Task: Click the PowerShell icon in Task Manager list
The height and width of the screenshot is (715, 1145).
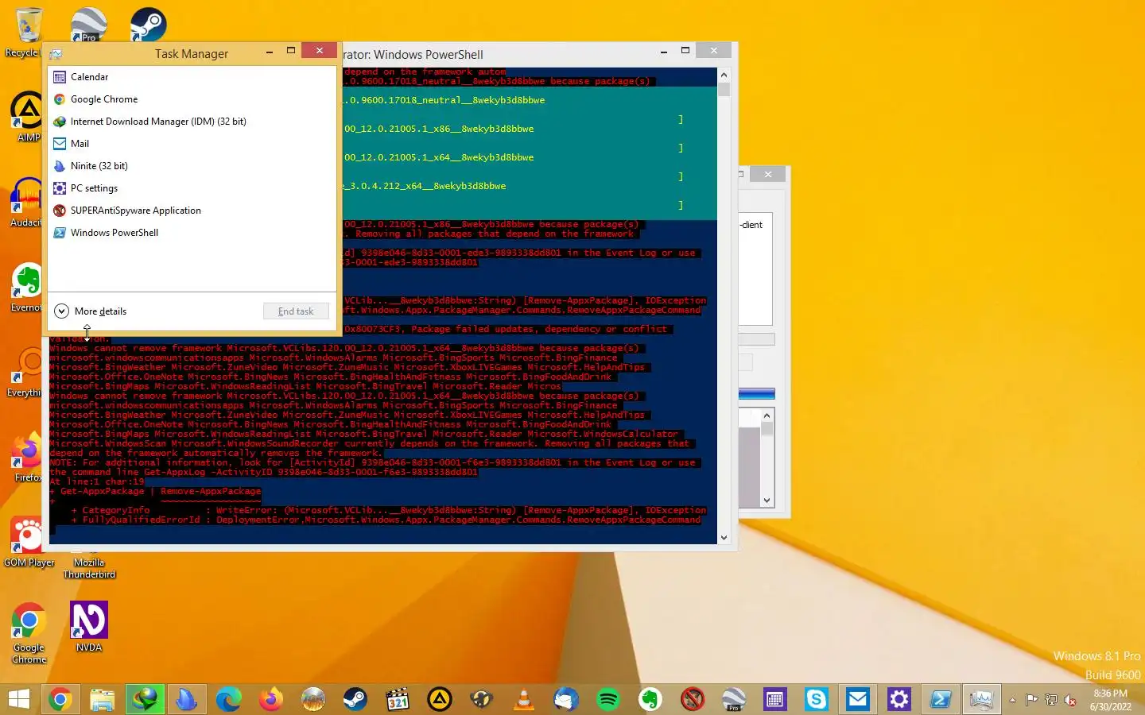Action: point(60,233)
